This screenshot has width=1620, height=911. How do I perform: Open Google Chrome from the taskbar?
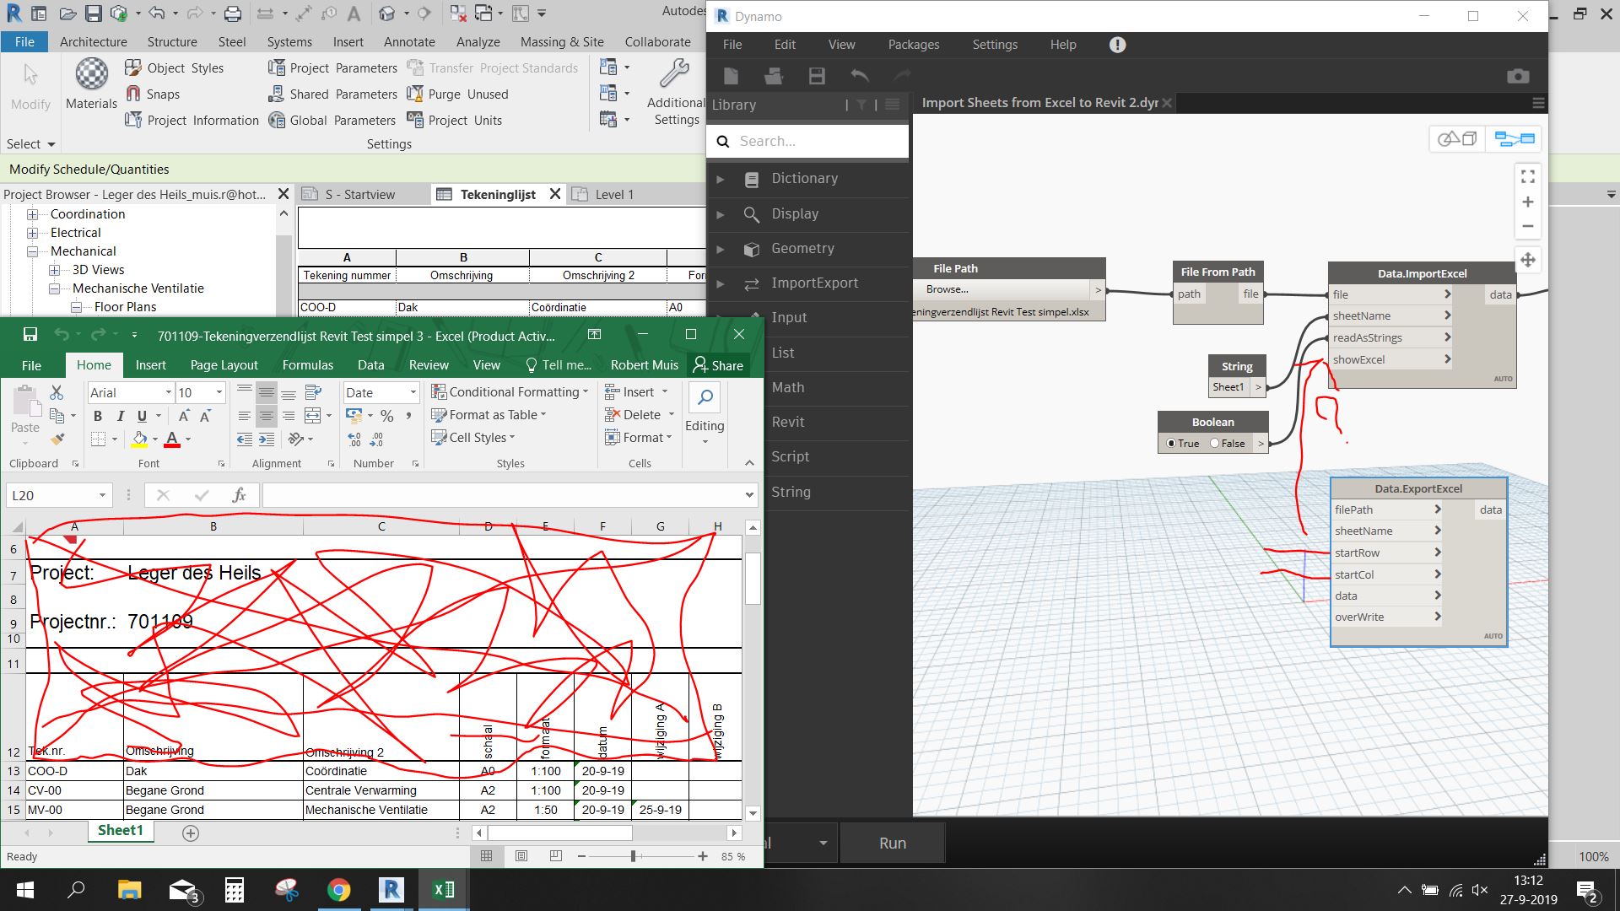tap(338, 890)
